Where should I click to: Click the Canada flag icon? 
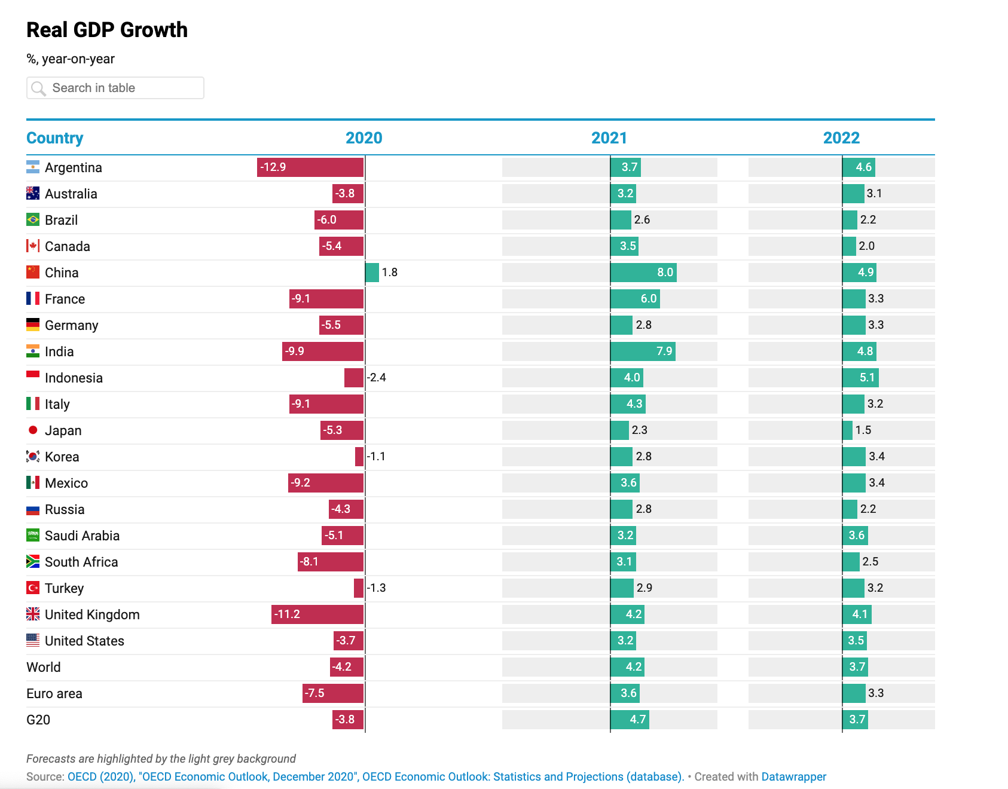click(33, 246)
